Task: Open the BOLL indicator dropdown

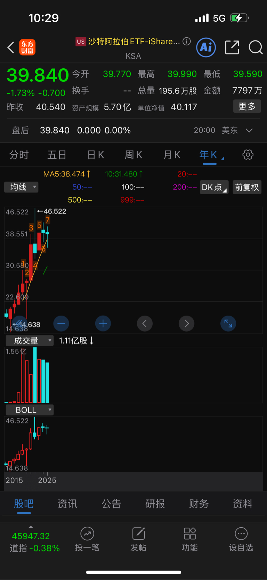Action: click(30, 410)
